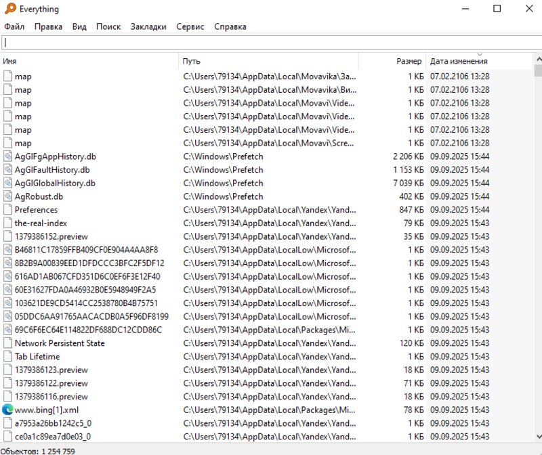This screenshot has width=542, height=455.
Task: Open the Сервис menu
Action: click(190, 26)
